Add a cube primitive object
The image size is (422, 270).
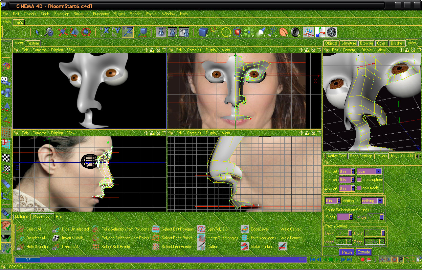pos(203,32)
